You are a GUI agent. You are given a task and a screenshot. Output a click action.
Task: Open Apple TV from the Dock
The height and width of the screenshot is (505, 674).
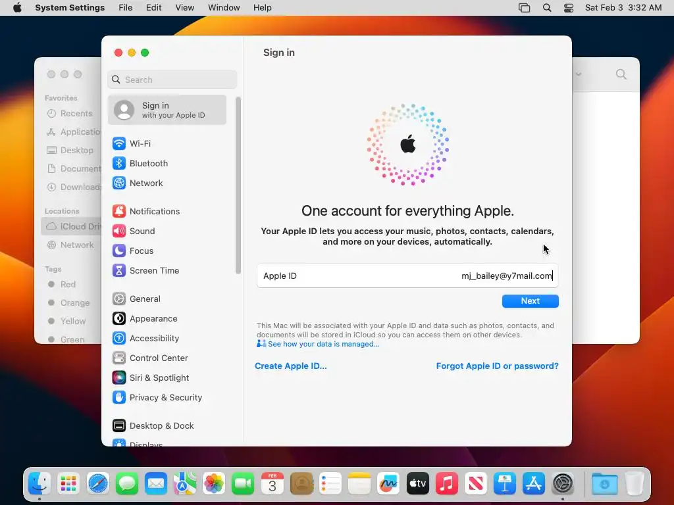click(417, 484)
